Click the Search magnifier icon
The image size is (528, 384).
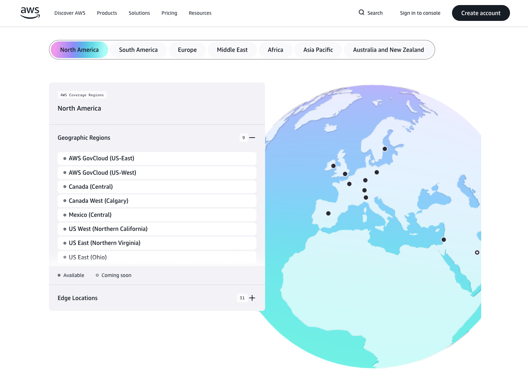pos(361,13)
